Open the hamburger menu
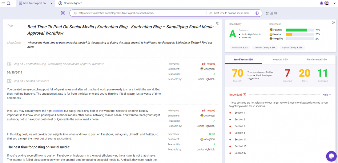The height and width of the screenshot is (163, 338). point(3,3)
